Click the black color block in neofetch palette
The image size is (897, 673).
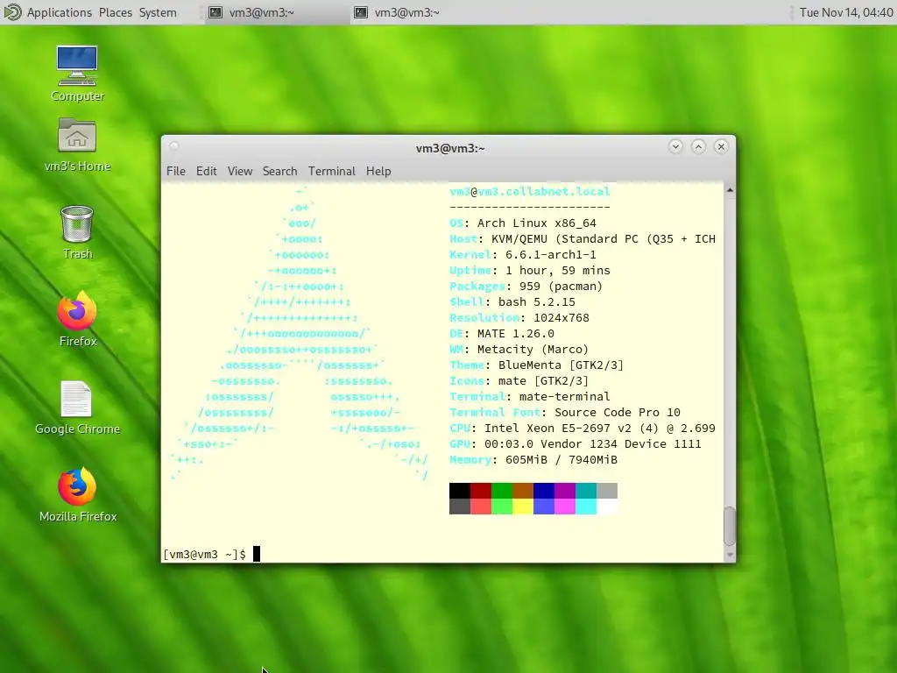point(459,491)
